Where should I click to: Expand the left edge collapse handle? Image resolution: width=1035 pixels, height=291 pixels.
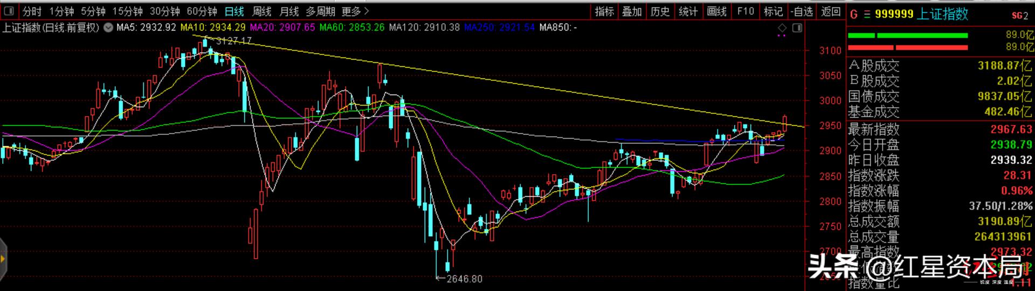(x=3, y=260)
